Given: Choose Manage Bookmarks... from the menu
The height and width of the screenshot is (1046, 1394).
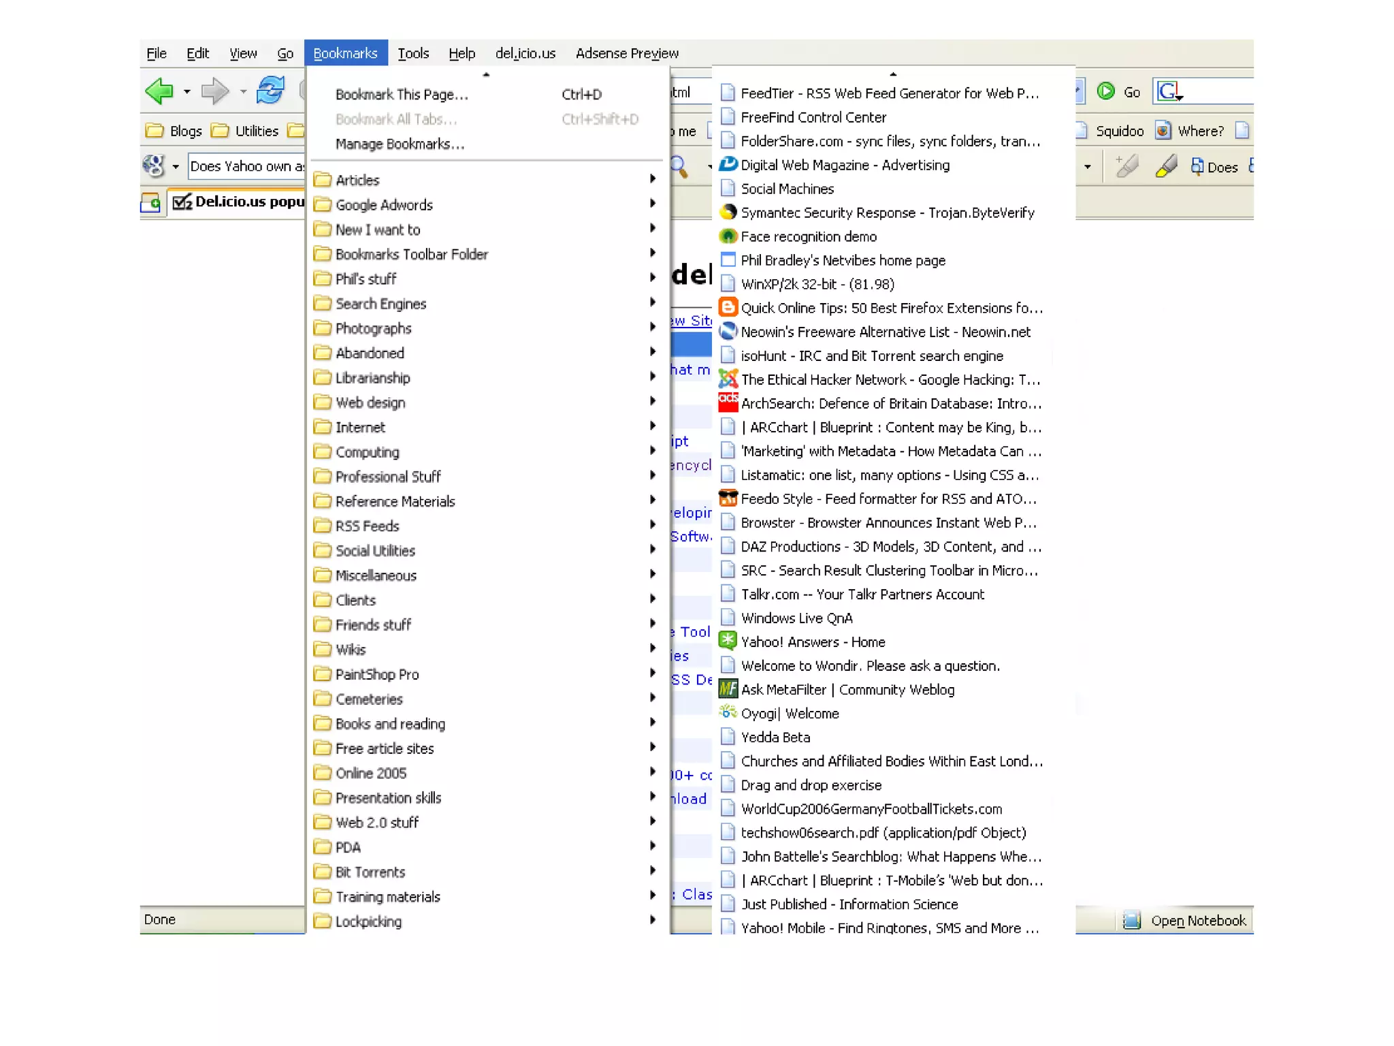Looking at the screenshot, I should point(400,144).
